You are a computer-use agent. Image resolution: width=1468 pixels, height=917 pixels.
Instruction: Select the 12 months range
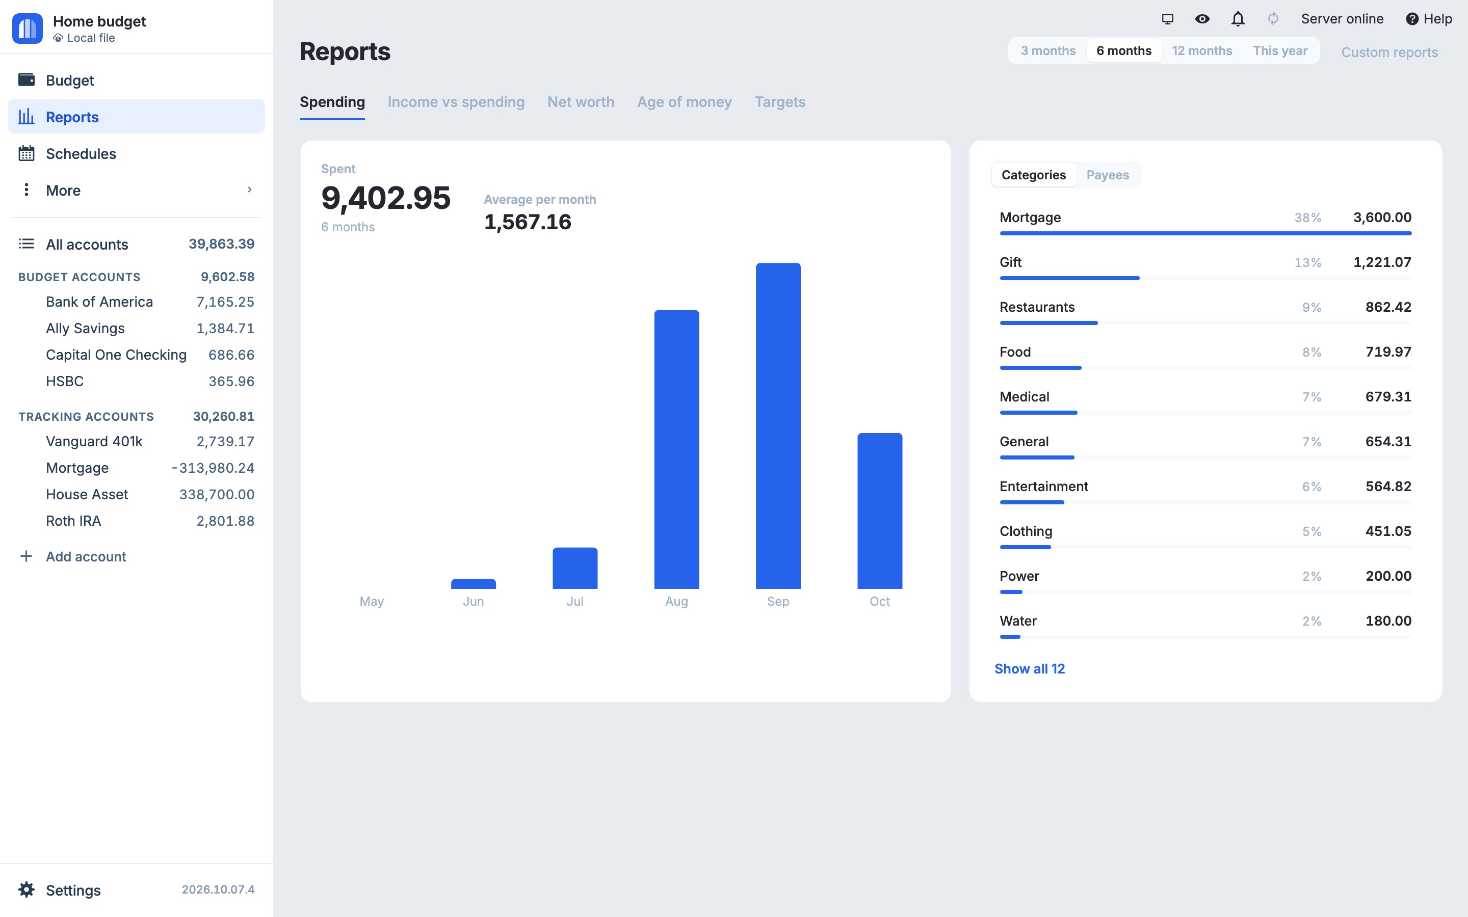pos(1202,51)
